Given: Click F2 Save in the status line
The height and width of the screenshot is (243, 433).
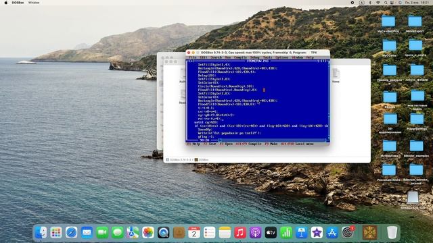Looking at the screenshot, I should 210,144.
